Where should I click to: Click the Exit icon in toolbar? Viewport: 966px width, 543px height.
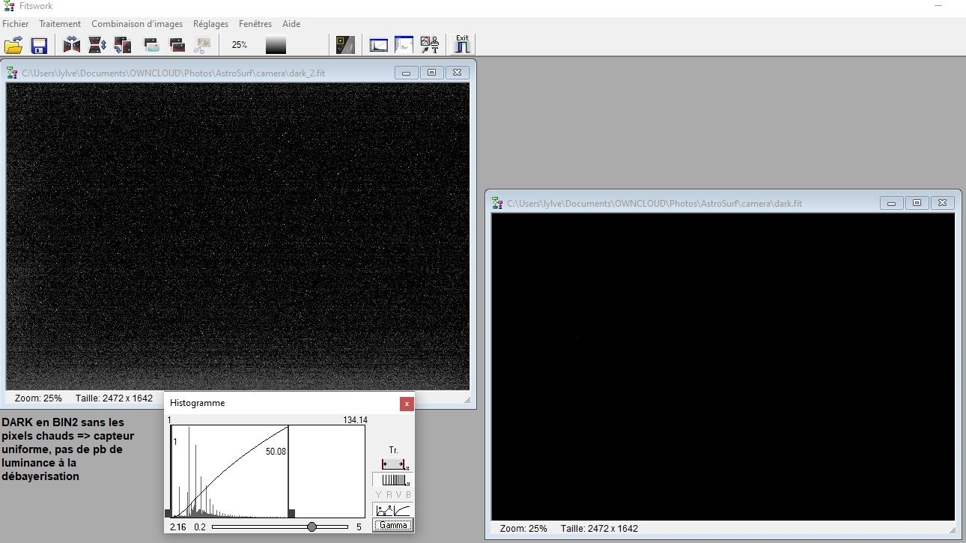point(462,44)
